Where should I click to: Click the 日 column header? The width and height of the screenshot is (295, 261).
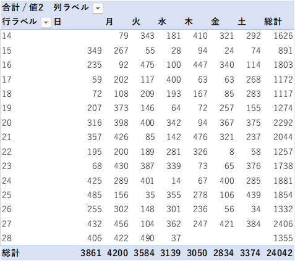point(58,22)
